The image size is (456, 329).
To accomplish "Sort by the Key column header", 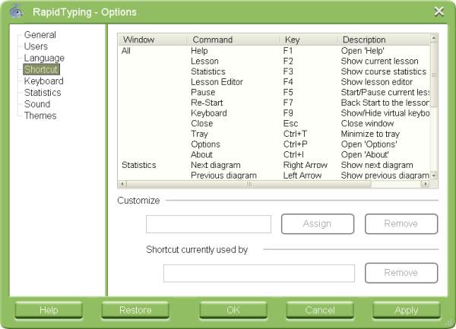I will click(x=308, y=40).
